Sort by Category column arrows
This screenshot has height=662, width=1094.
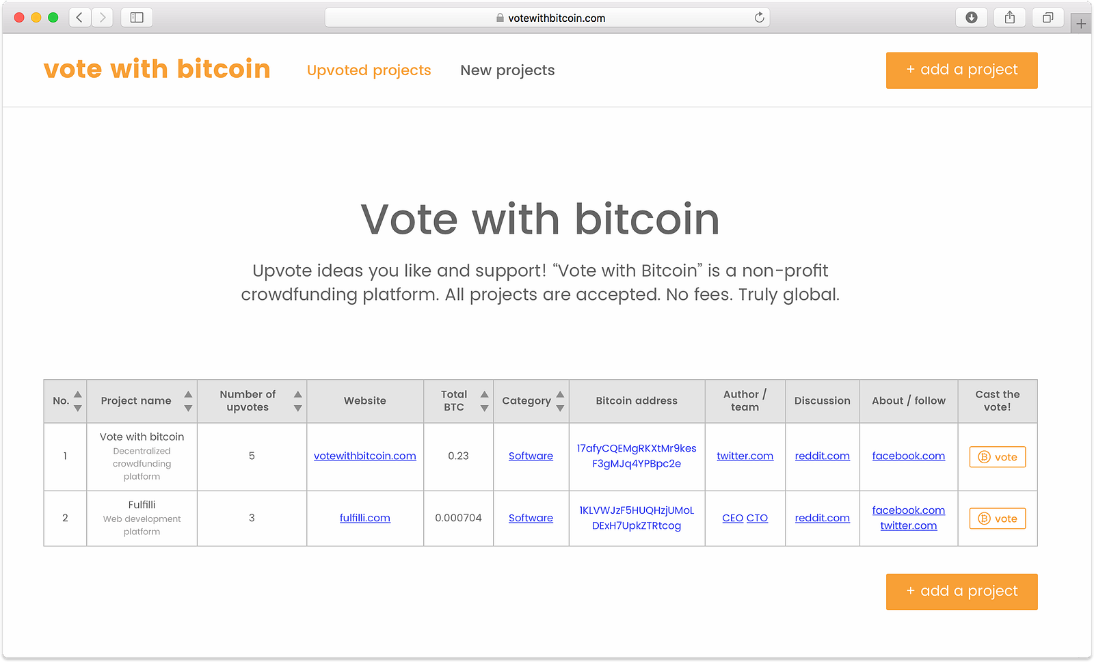[x=560, y=401]
